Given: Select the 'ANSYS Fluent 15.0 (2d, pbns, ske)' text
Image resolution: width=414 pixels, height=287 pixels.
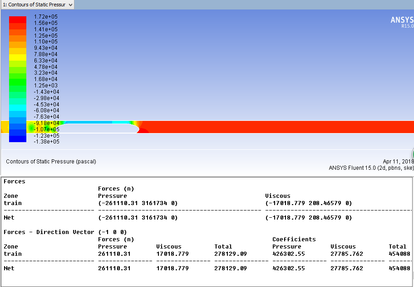Looking at the screenshot, I should pos(371,168).
